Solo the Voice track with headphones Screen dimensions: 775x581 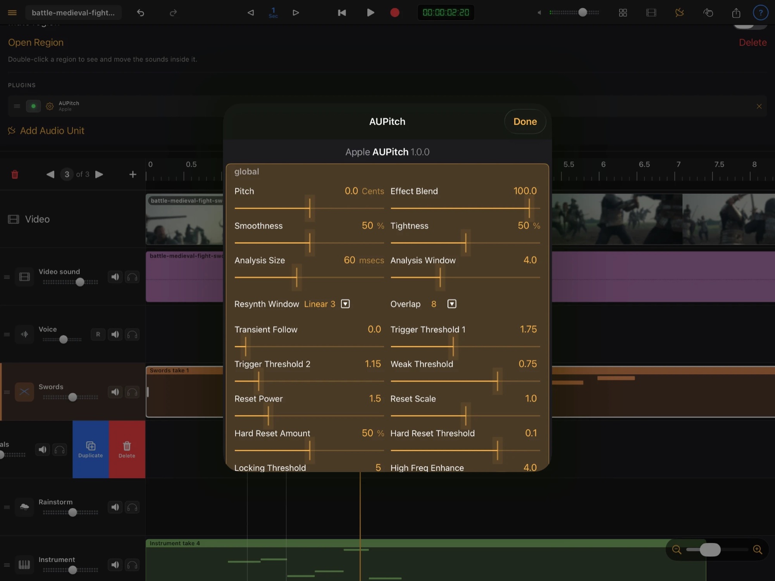132,335
